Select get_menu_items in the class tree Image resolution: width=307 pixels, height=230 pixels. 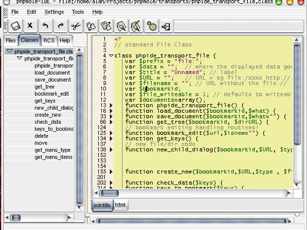tap(53, 157)
